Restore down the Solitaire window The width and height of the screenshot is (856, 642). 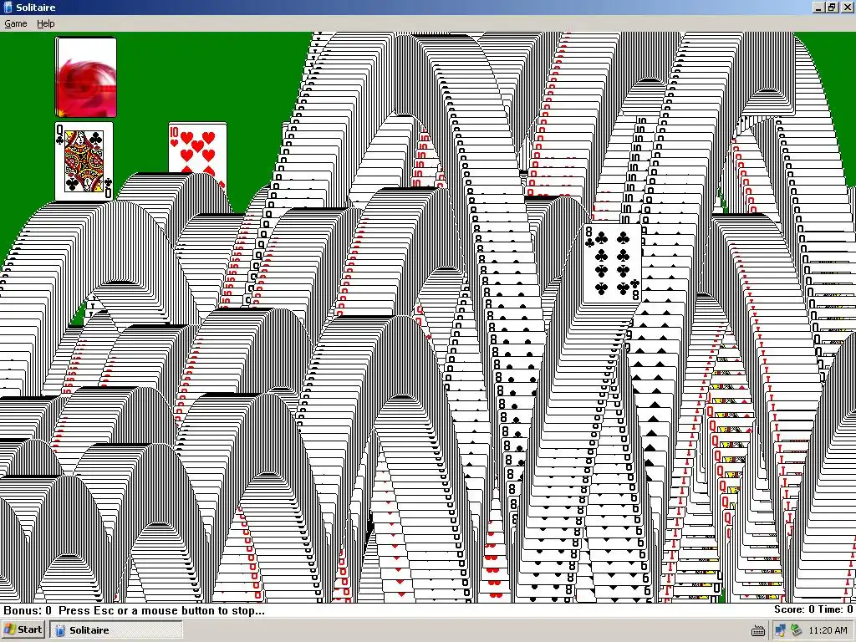[831, 7]
